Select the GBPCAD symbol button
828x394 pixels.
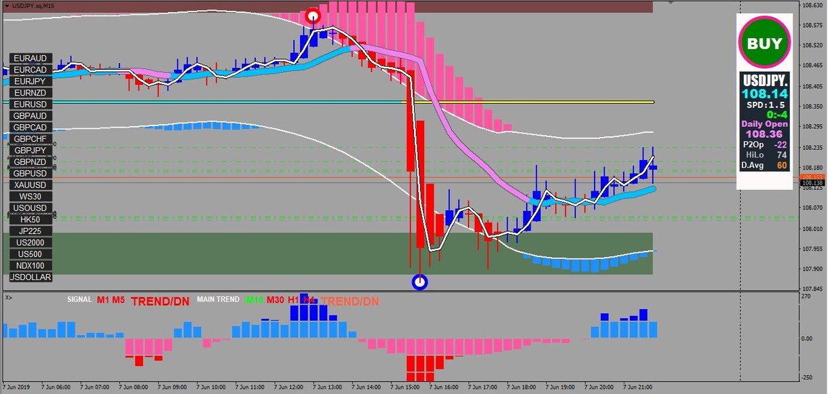point(31,127)
